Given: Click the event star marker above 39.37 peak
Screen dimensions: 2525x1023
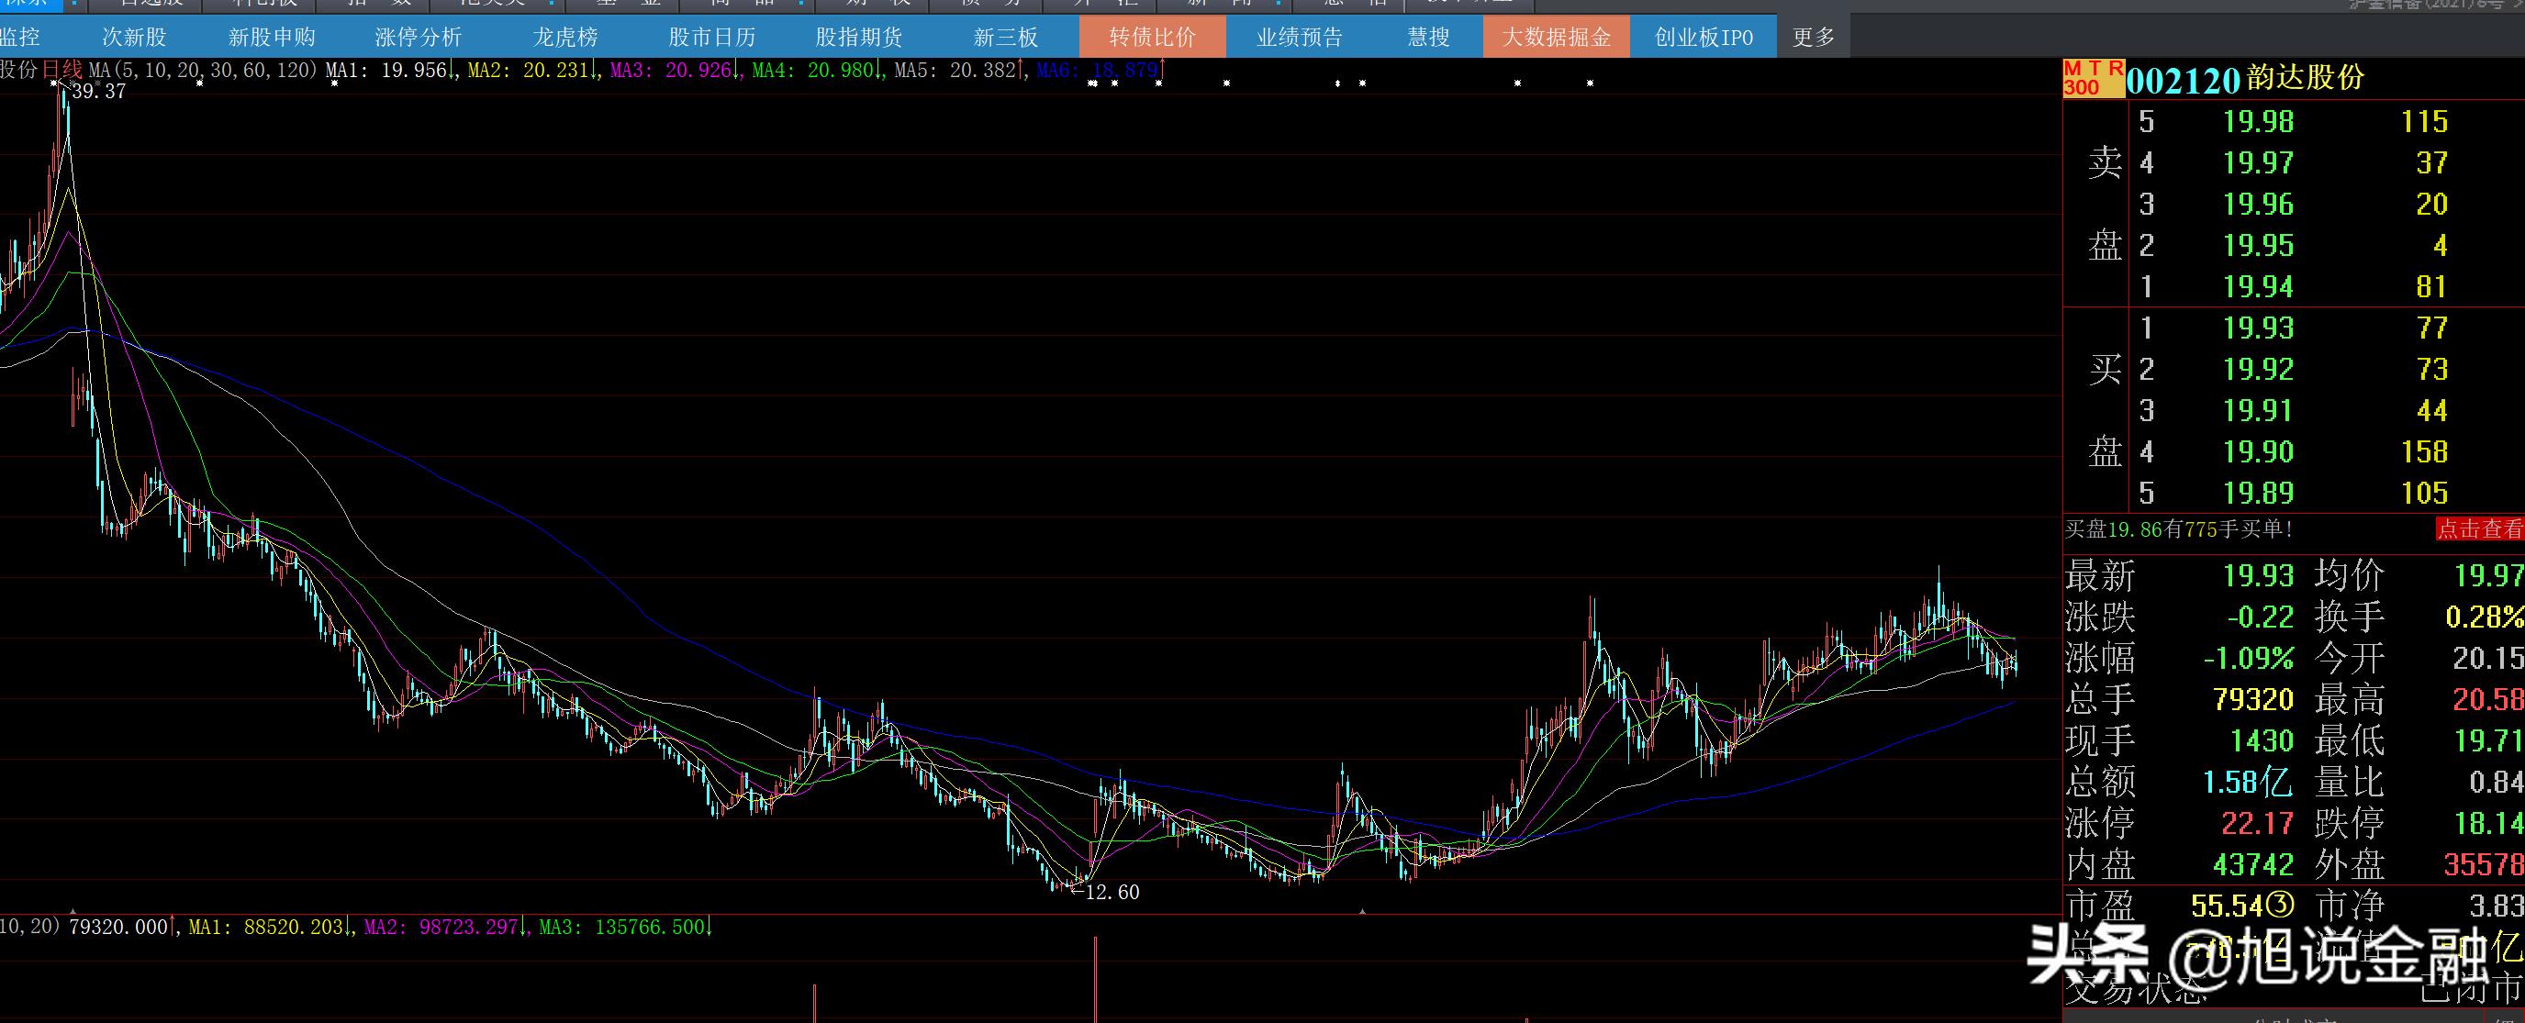Looking at the screenshot, I should pos(55,84).
